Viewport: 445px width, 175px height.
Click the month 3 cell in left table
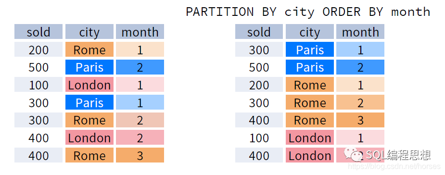tap(140, 155)
